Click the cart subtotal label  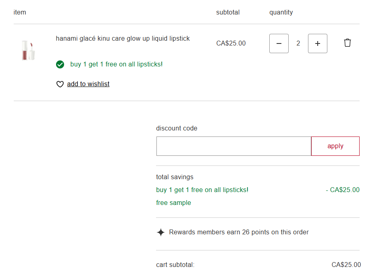(175, 265)
